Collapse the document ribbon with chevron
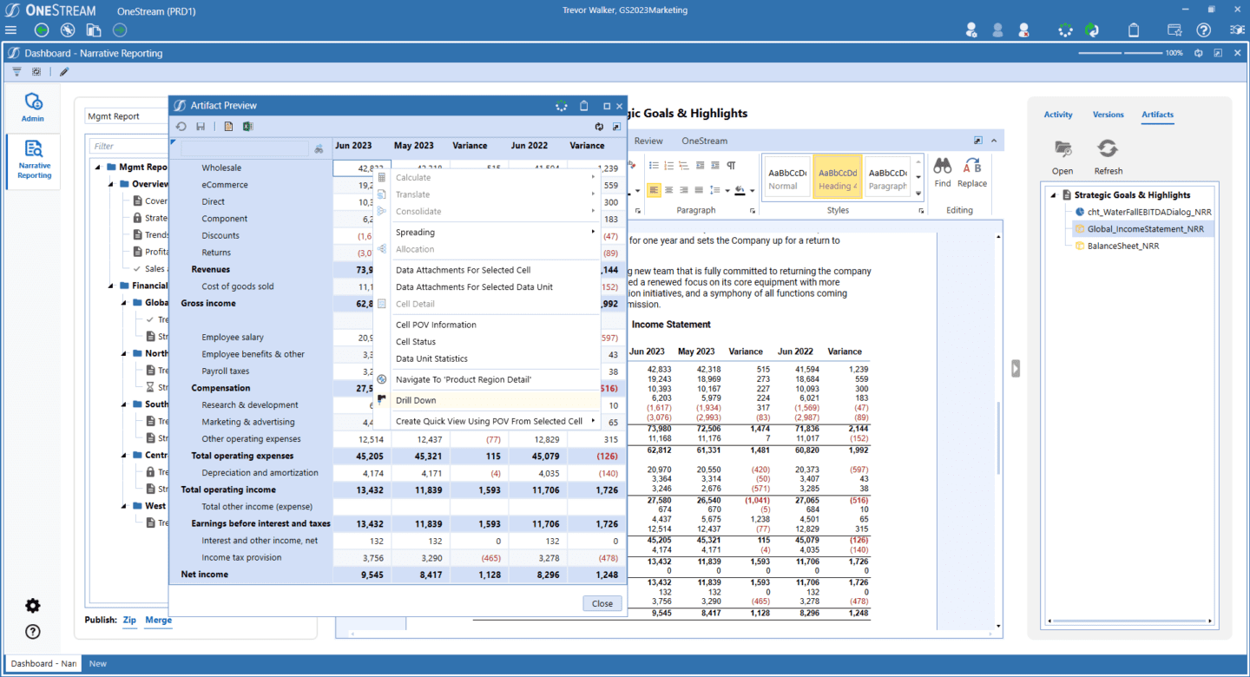The height and width of the screenshot is (677, 1250). pos(994,141)
